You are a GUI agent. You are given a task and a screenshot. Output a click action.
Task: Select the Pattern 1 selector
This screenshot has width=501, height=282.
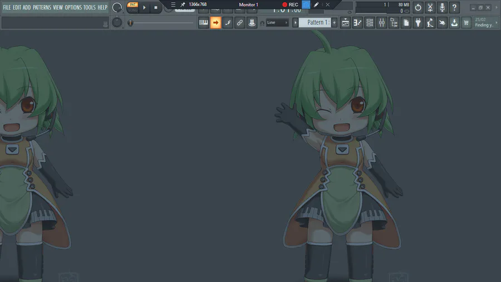pos(315,22)
